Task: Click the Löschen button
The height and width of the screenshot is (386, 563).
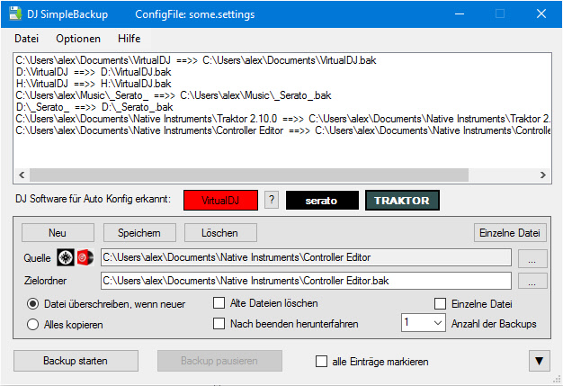Action: click(220, 233)
